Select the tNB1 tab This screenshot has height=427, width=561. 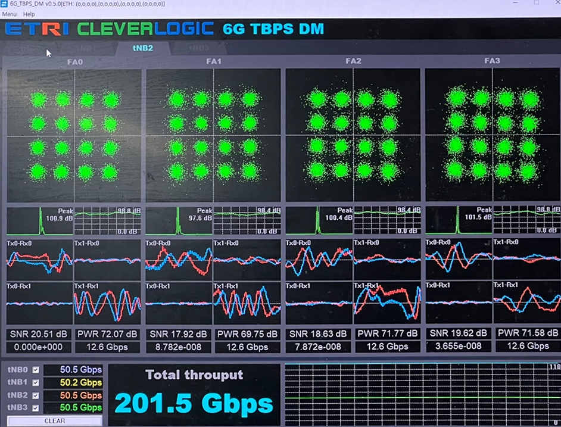coord(86,48)
